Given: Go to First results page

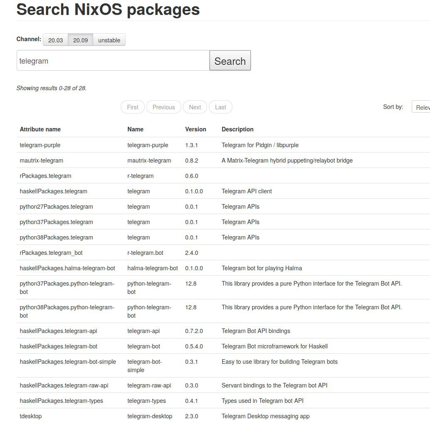Looking at the screenshot, I should click(x=133, y=107).
